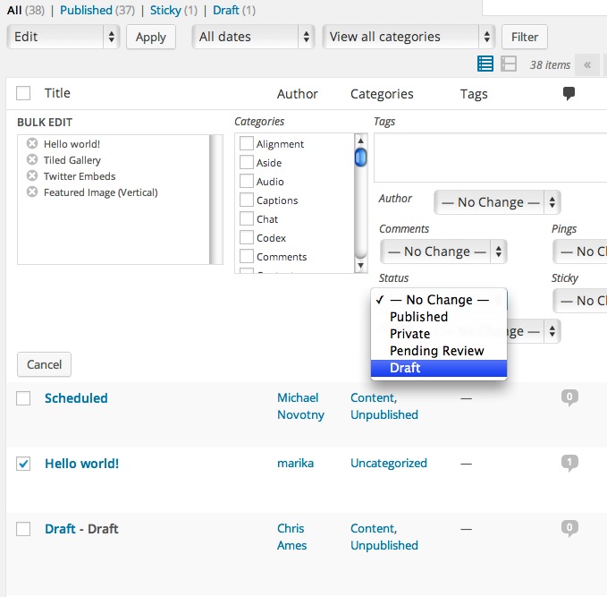Toggle select-all checkbox next to Title

point(23,93)
